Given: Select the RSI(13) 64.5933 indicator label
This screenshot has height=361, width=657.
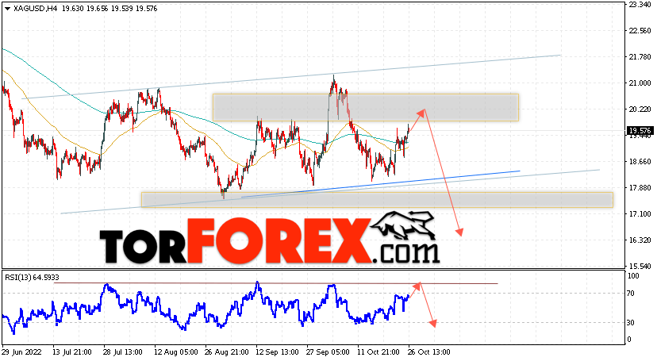Looking at the screenshot, I should [33, 277].
